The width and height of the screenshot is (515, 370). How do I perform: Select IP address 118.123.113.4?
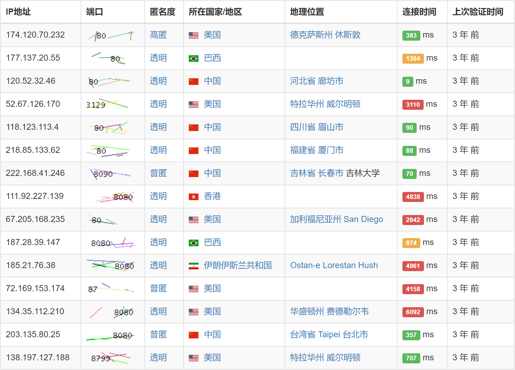(x=32, y=127)
